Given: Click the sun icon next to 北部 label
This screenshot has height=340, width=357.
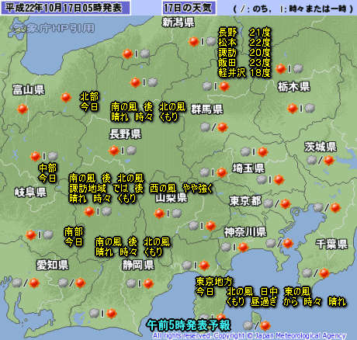Looking at the screenshot, I should pyautogui.click(x=66, y=97).
